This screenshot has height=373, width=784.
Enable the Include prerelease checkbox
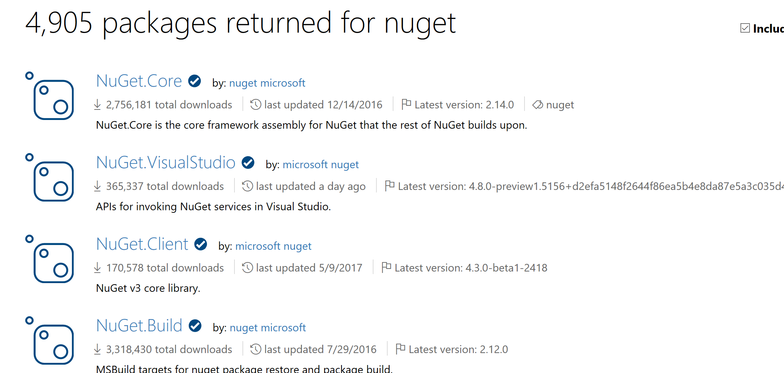tap(745, 27)
